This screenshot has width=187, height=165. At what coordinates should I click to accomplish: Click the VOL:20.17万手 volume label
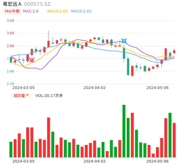pos(49,96)
